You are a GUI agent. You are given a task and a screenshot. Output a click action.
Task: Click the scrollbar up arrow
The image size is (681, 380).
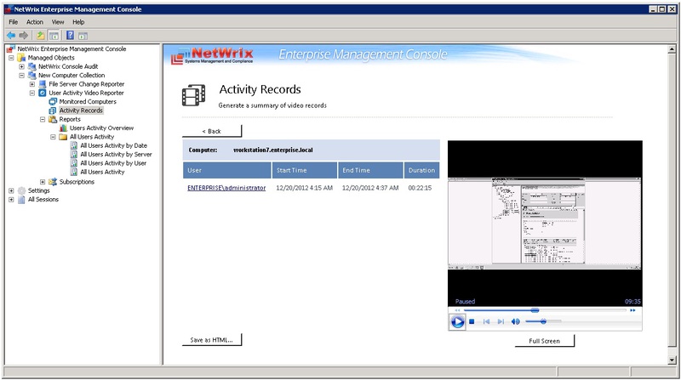pos(672,49)
